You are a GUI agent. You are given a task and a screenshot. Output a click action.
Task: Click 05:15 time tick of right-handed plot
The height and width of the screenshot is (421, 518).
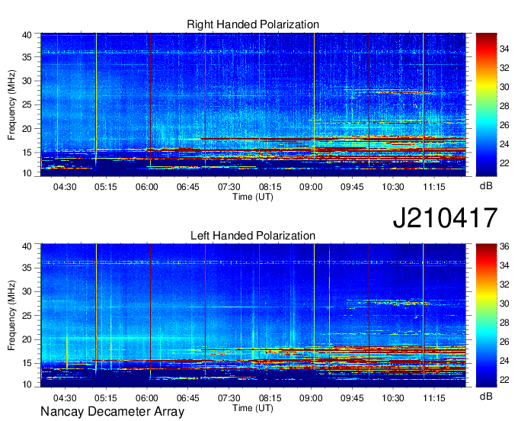point(106,187)
